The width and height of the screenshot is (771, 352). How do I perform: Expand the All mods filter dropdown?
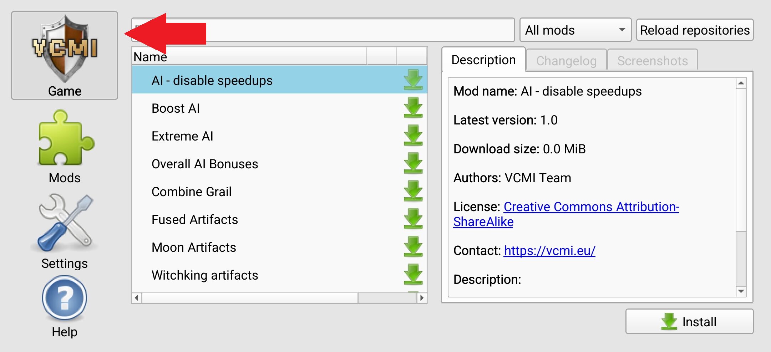pos(575,30)
